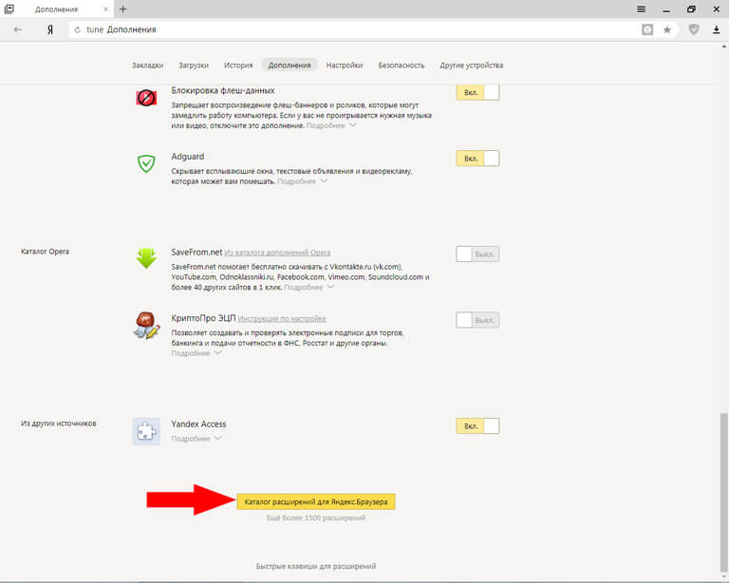Click 'Ещё более 1500 расширений' text
The width and height of the screenshot is (729, 583).
pyautogui.click(x=316, y=517)
